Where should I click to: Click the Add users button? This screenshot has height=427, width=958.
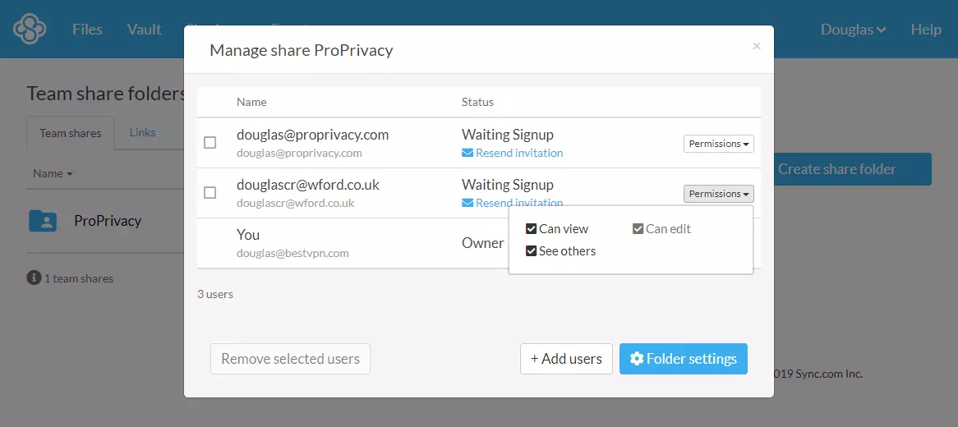(566, 359)
